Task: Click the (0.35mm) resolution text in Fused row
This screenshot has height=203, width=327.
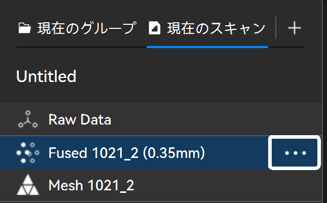Action: (174, 152)
